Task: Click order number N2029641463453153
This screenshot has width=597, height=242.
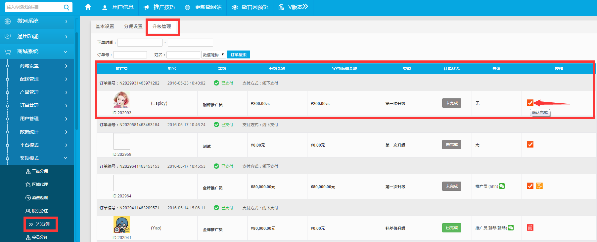Action: [139, 166]
